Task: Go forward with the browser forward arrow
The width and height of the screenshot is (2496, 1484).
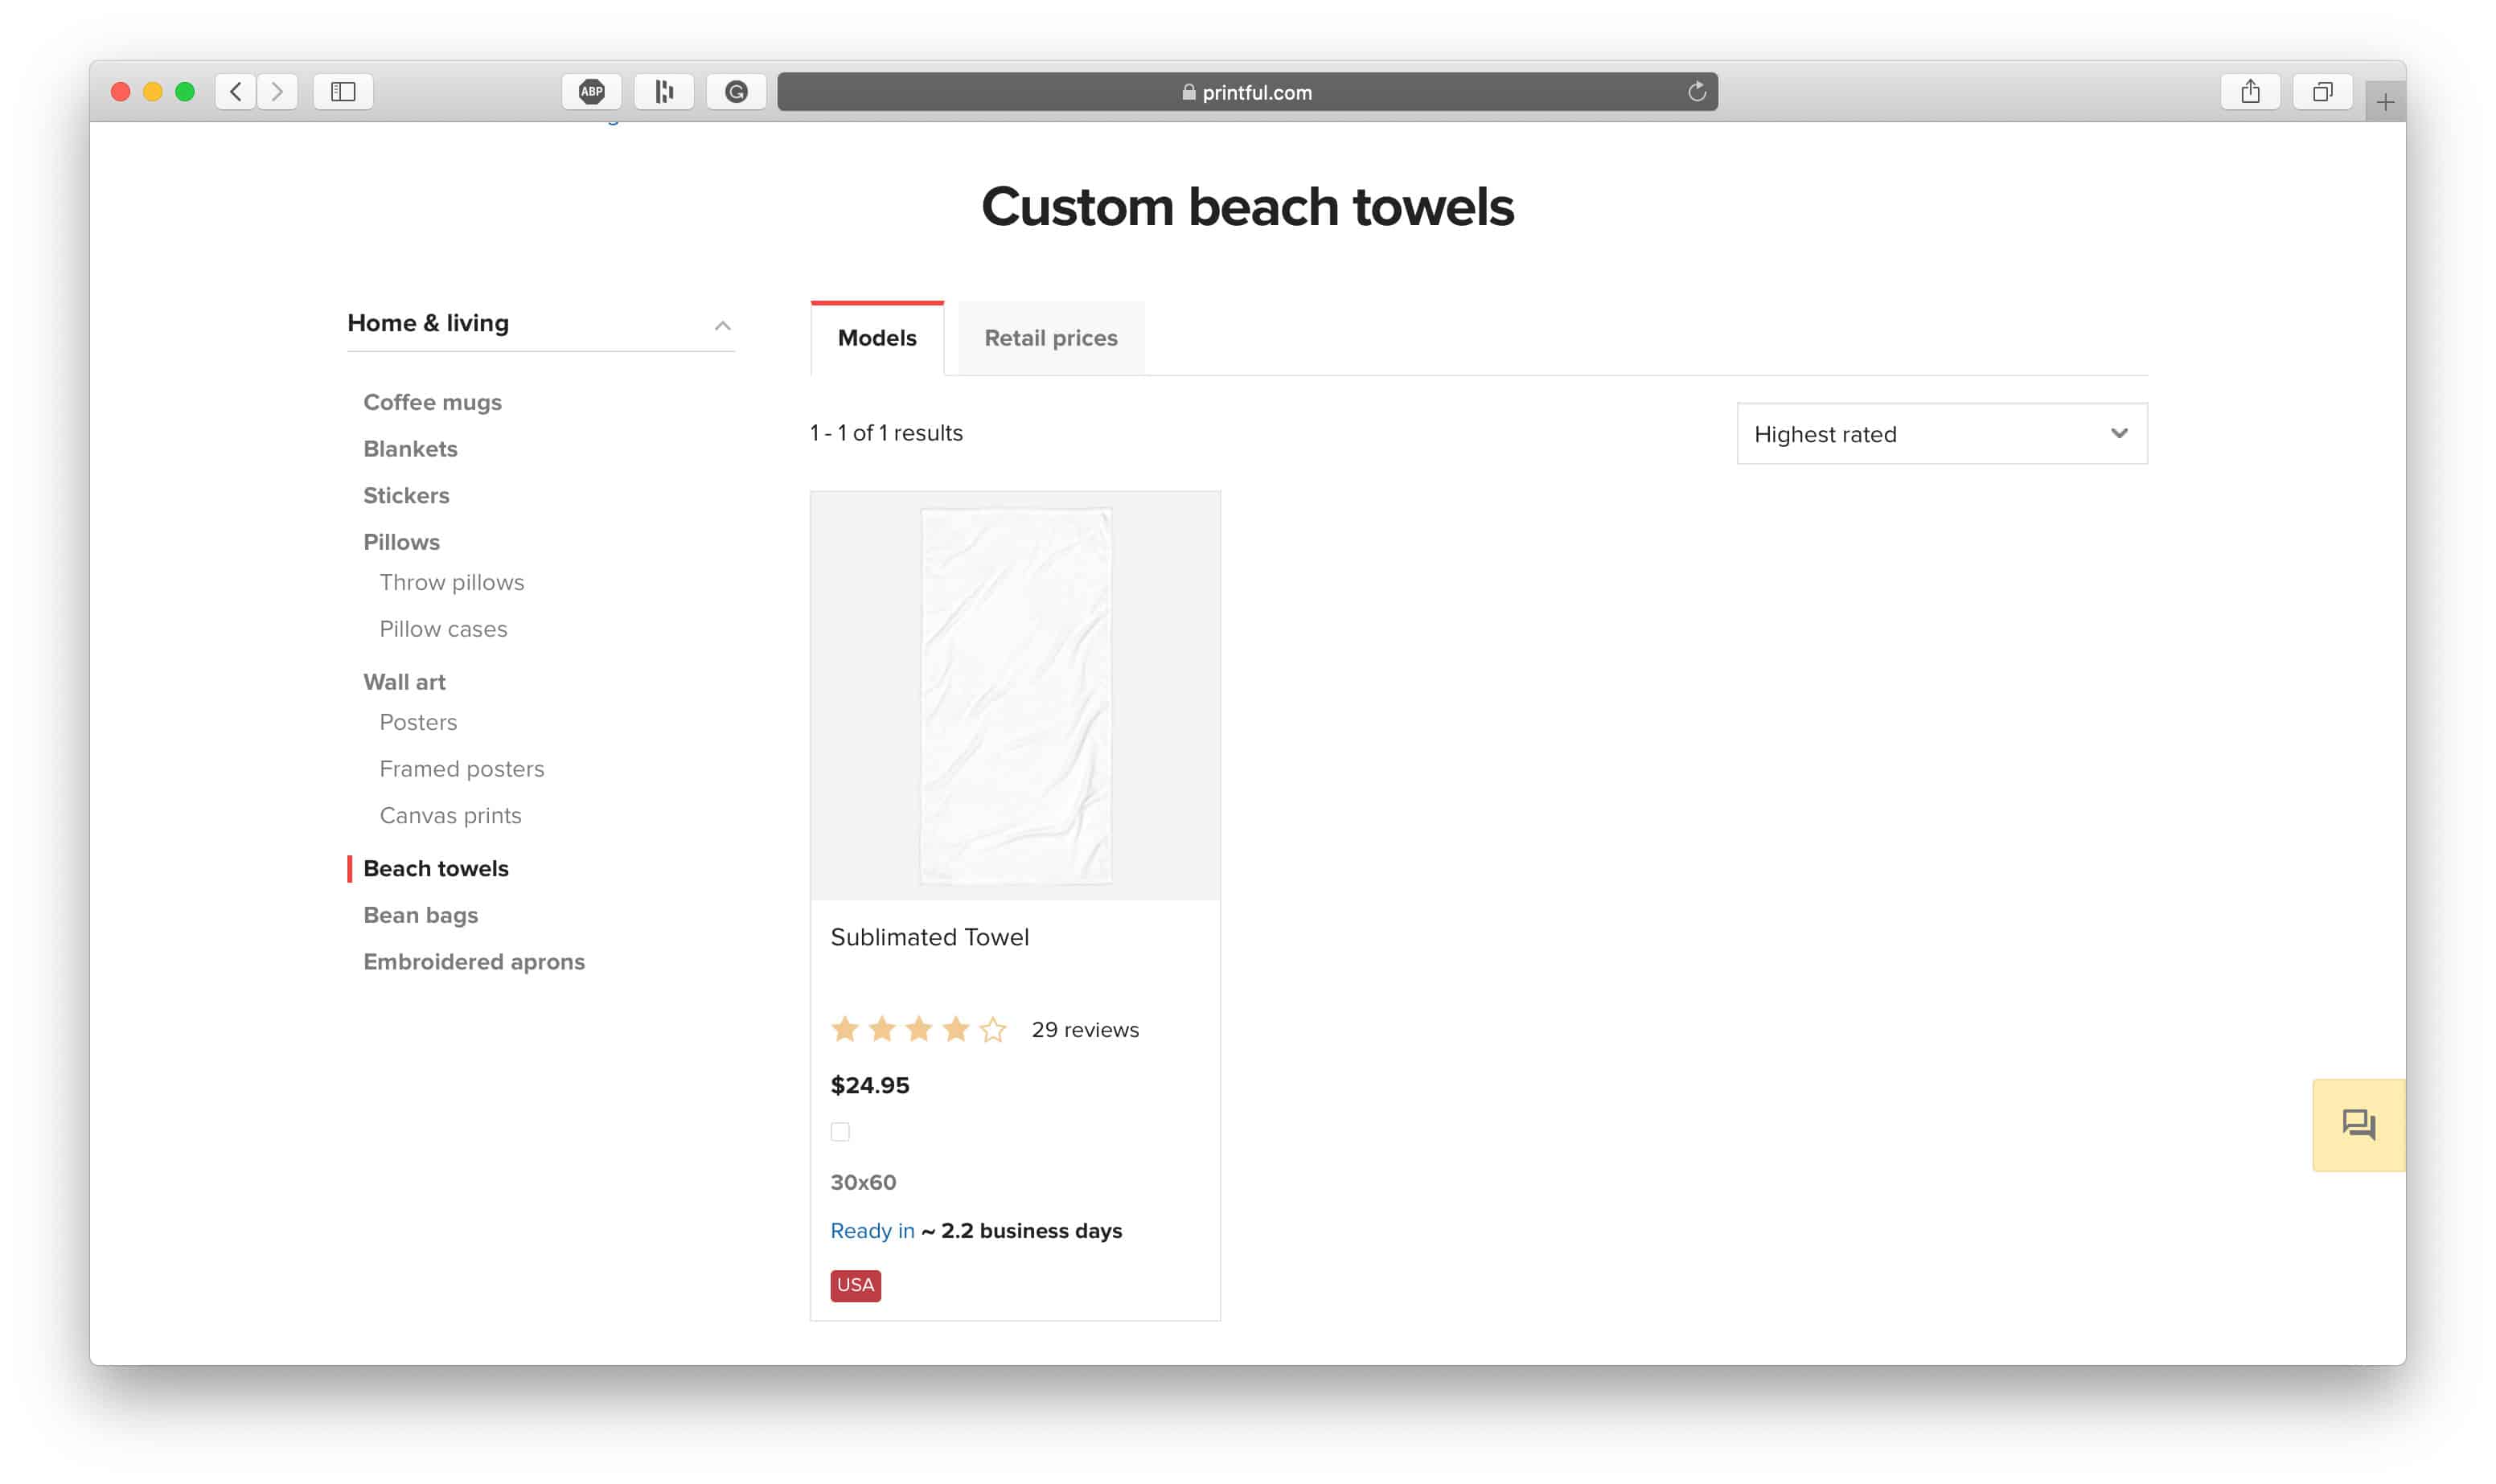Action: pos(277,92)
